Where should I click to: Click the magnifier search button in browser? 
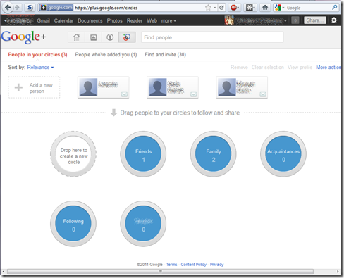click(335, 8)
